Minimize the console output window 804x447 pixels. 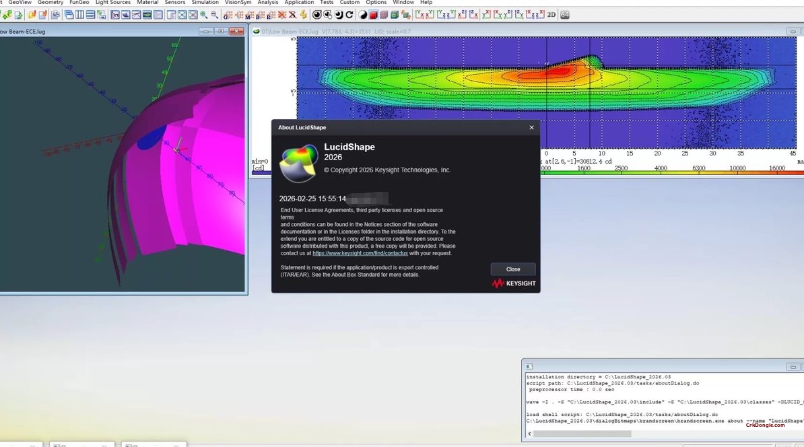point(793,367)
